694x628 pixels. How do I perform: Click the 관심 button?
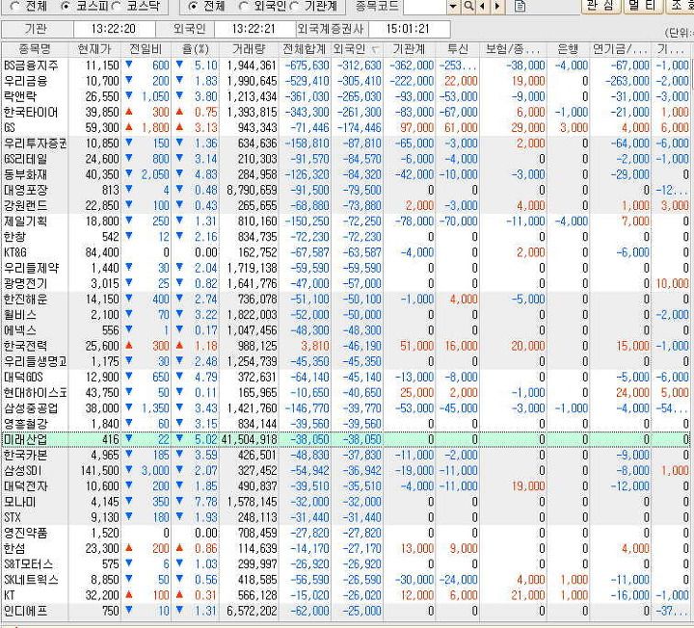[601, 6]
